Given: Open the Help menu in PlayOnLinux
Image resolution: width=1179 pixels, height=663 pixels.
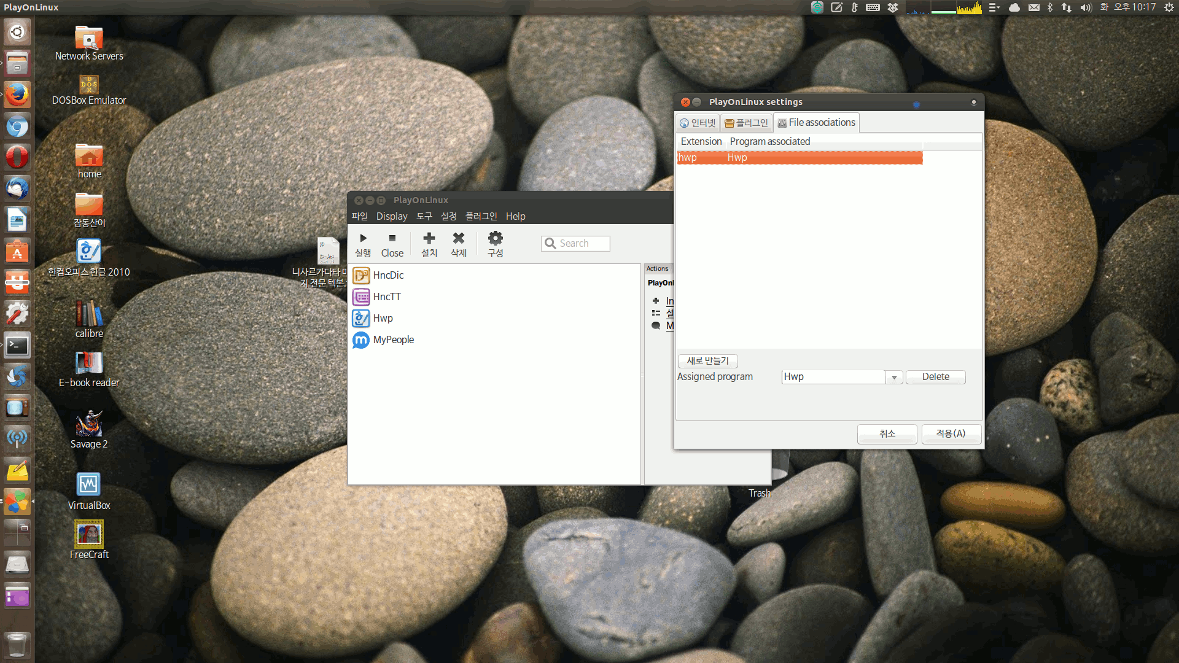Looking at the screenshot, I should point(516,216).
